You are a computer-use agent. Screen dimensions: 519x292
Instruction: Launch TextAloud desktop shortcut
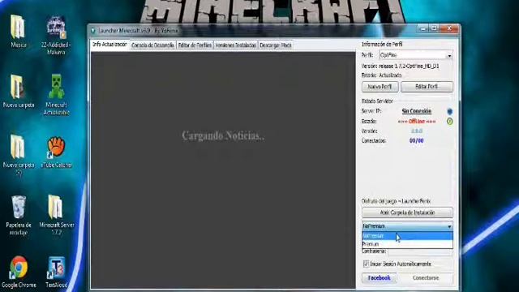point(56,272)
